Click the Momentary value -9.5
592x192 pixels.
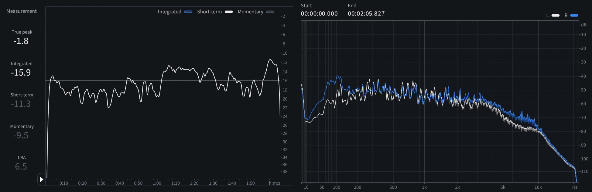[x=21, y=135]
